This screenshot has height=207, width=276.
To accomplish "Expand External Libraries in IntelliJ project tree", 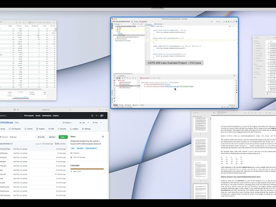I will (114, 39).
